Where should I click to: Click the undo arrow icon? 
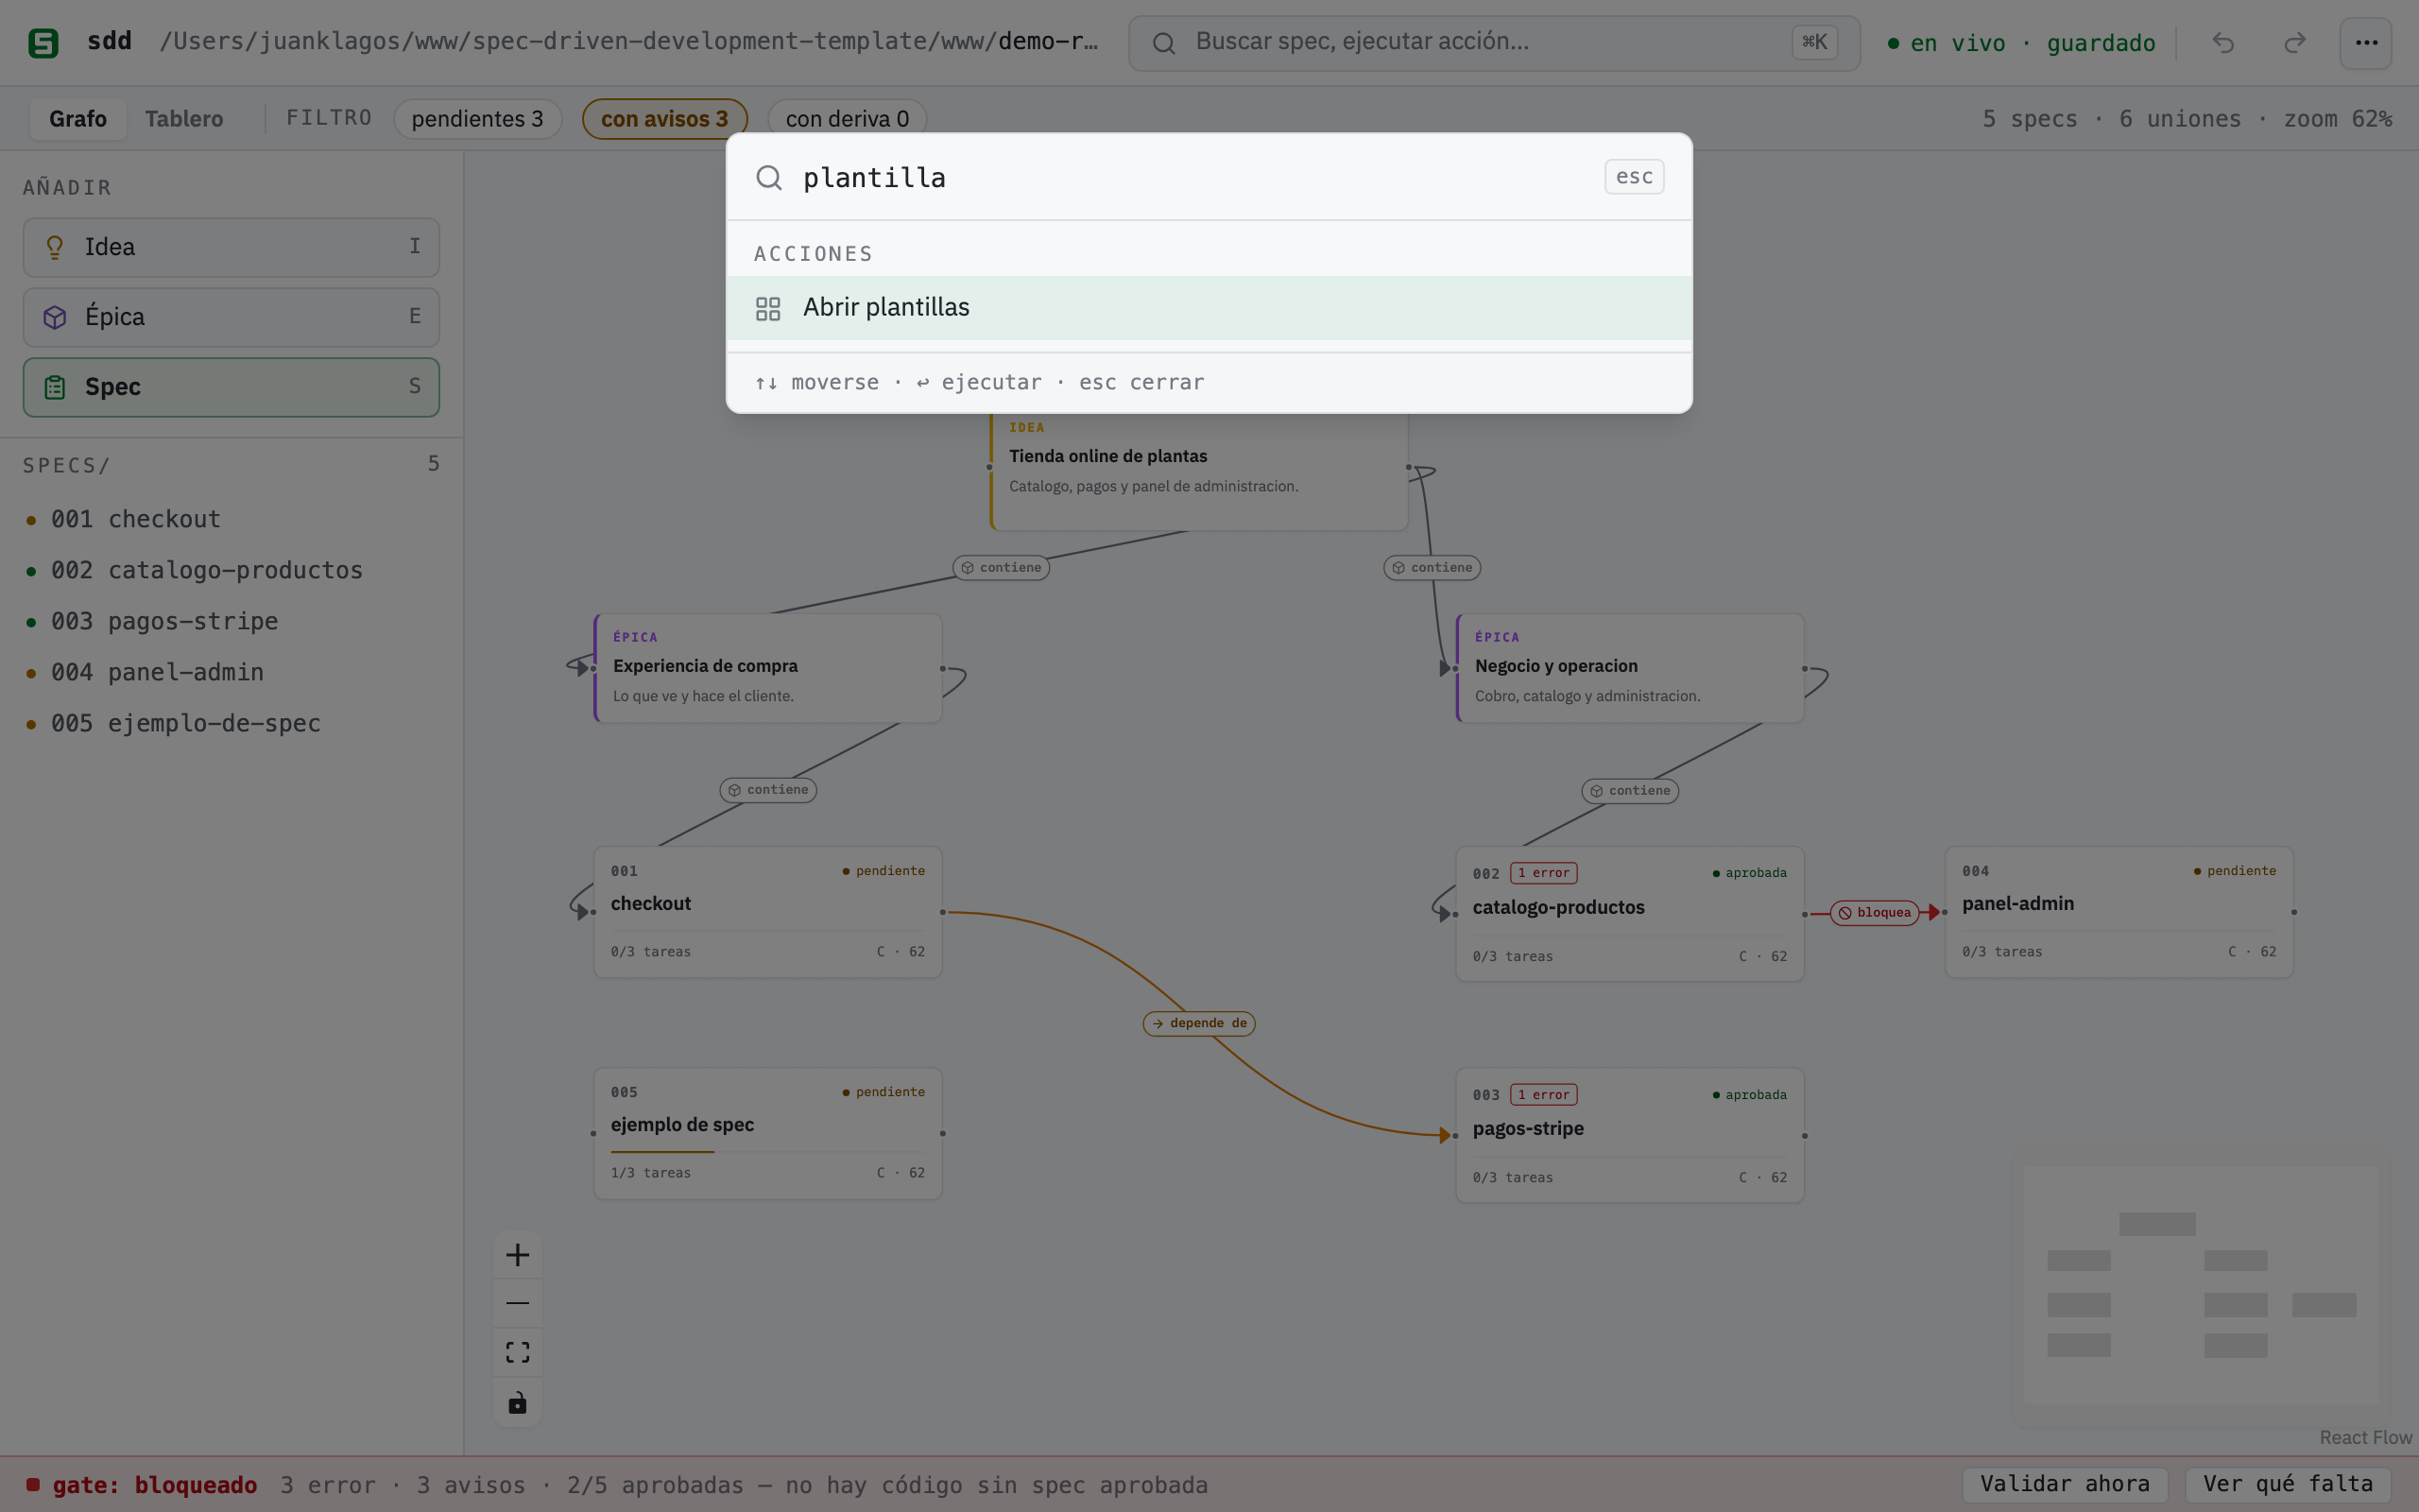pyautogui.click(x=2222, y=43)
